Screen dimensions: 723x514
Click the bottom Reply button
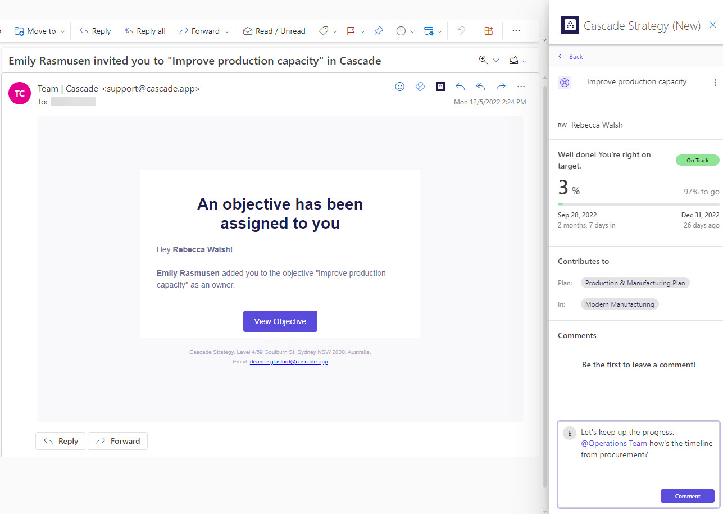[x=60, y=441]
